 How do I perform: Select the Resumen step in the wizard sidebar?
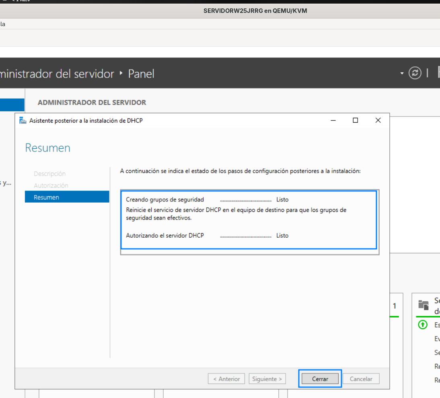pos(67,197)
